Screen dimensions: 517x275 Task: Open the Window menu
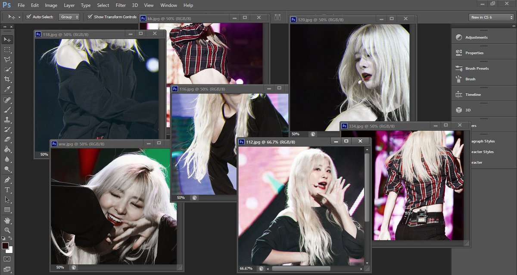pos(168,5)
